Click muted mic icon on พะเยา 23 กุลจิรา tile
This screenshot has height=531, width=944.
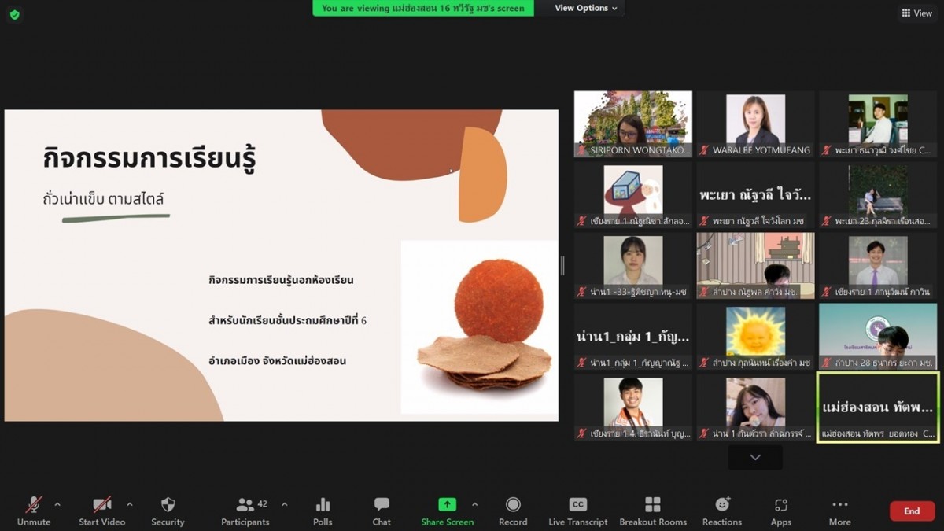828,221
